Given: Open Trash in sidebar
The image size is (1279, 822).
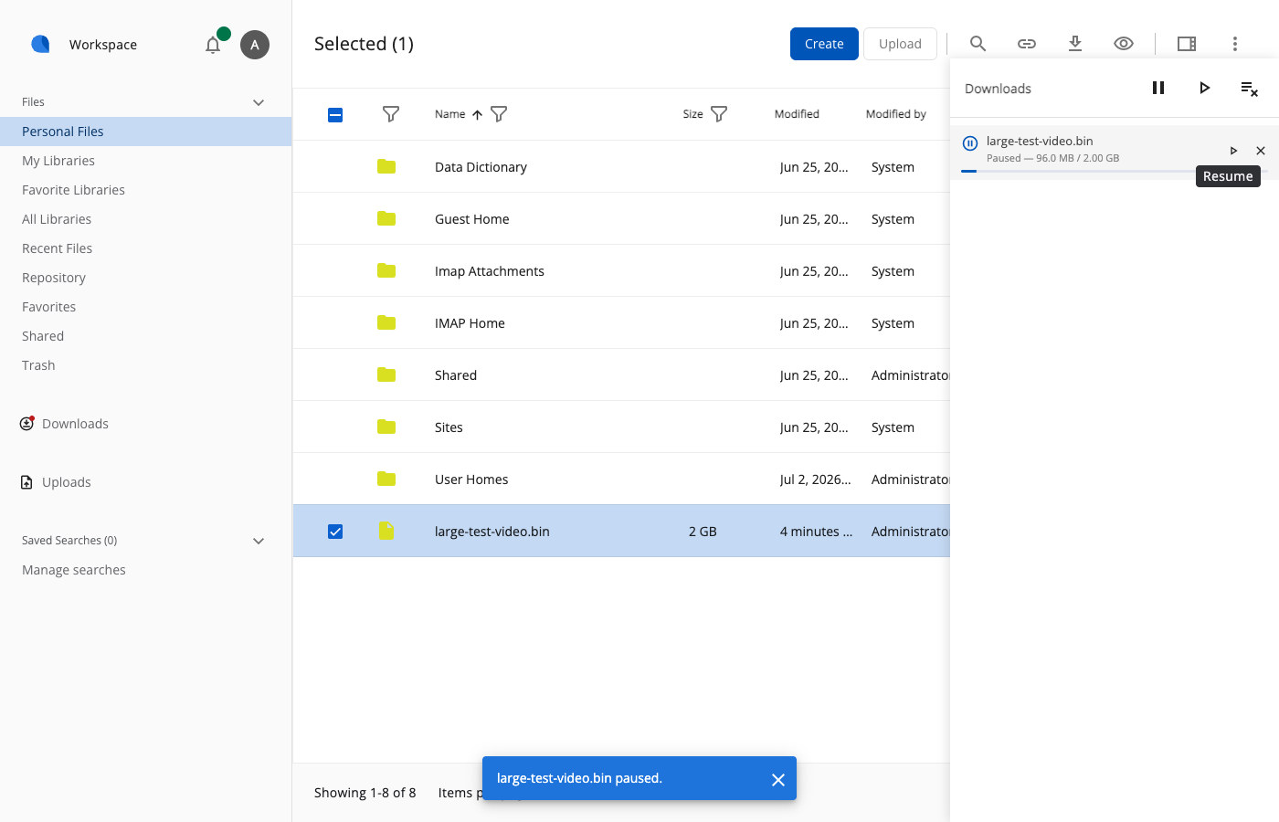Looking at the screenshot, I should (x=38, y=365).
